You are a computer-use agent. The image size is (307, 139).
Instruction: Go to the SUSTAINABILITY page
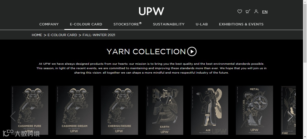[169, 24]
